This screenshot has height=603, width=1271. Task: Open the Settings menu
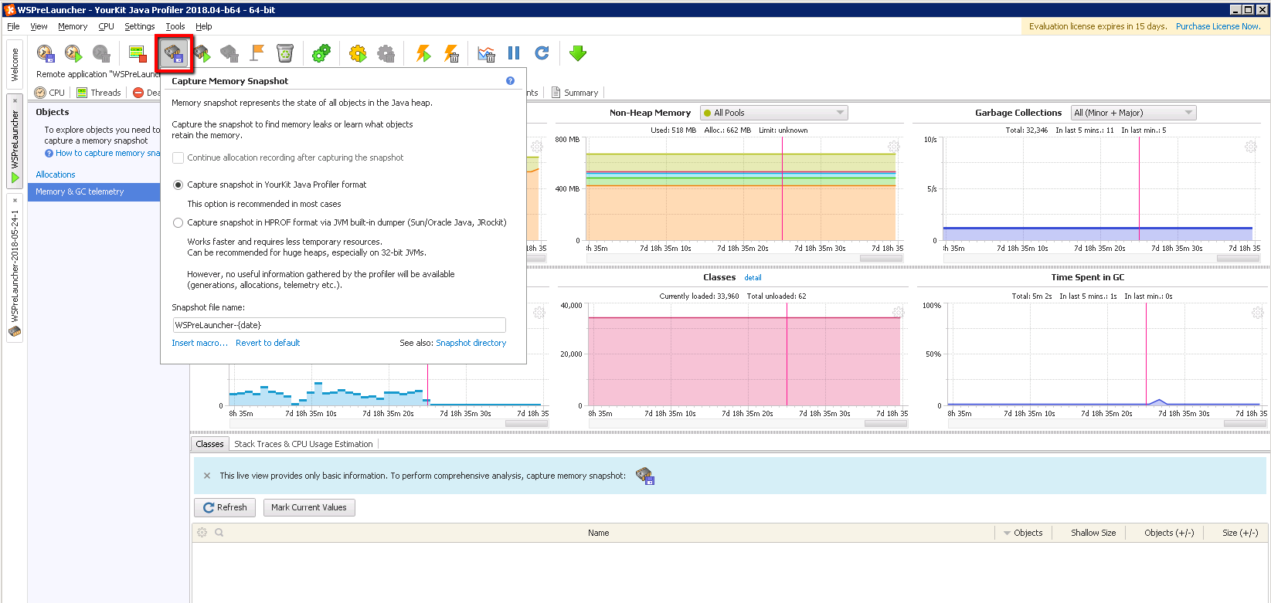(x=139, y=26)
